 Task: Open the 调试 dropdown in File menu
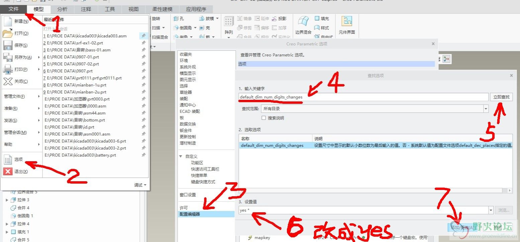click(x=140, y=185)
